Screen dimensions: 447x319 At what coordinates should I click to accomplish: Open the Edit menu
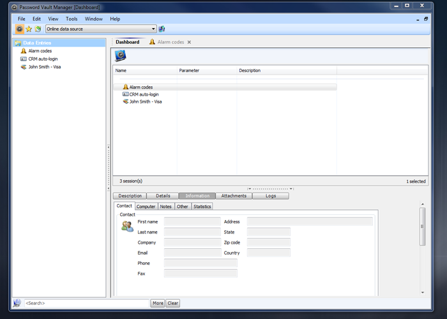(36, 19)
